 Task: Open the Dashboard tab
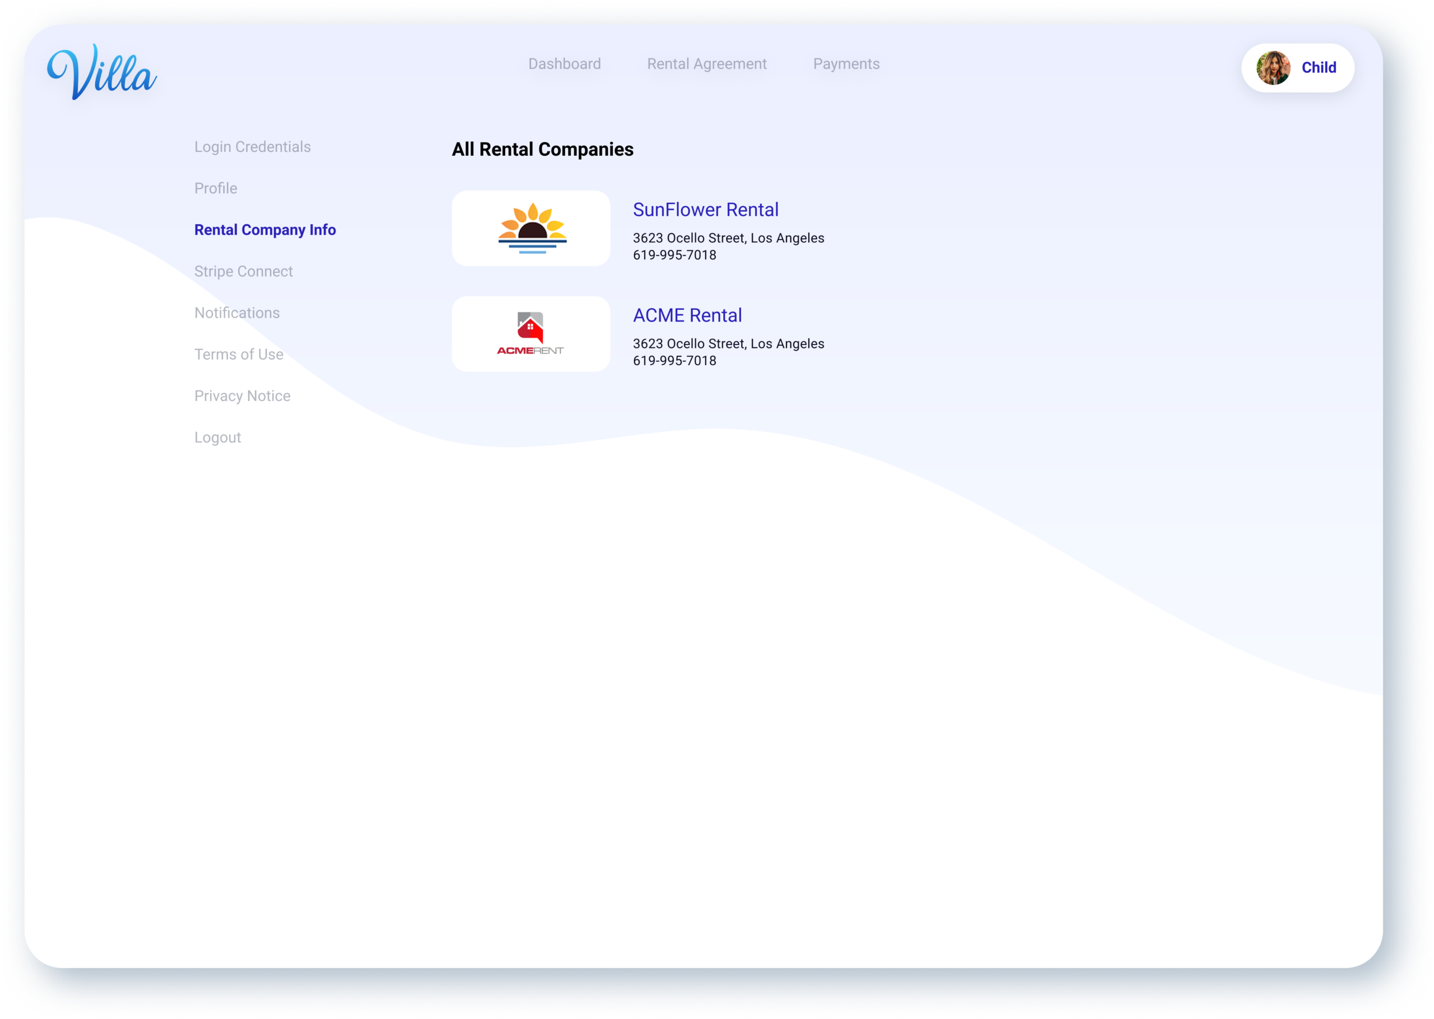pyautogui.click(x=564, y=64)
